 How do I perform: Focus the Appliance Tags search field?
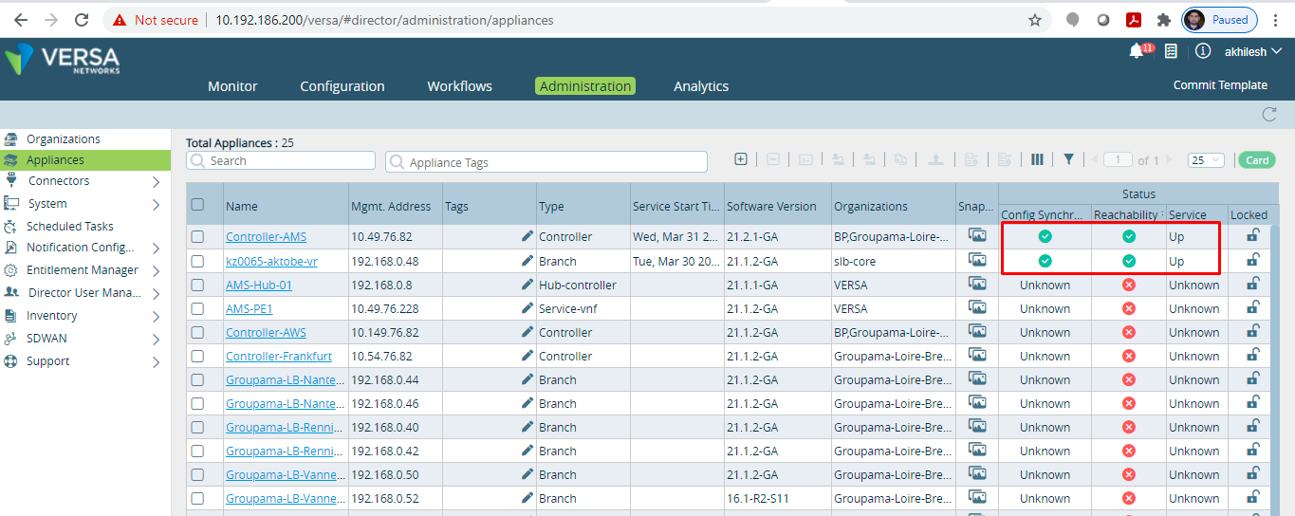(x=546, y=162)
